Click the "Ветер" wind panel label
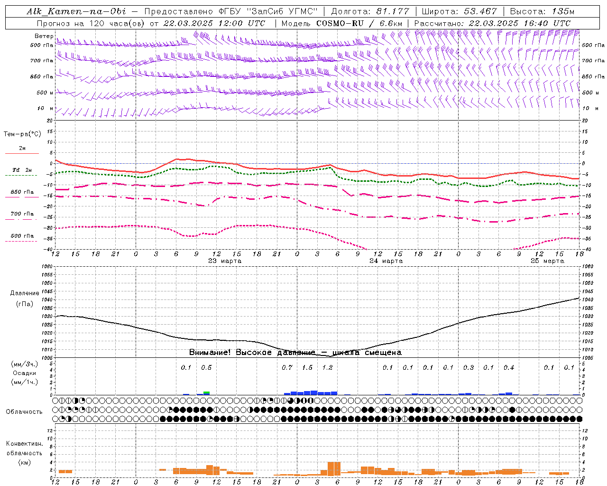Screen dimensions: 607x486 [x=44, y=36]
